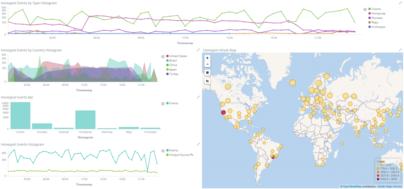Collapse the country legend beside United States

click(163, 56)
